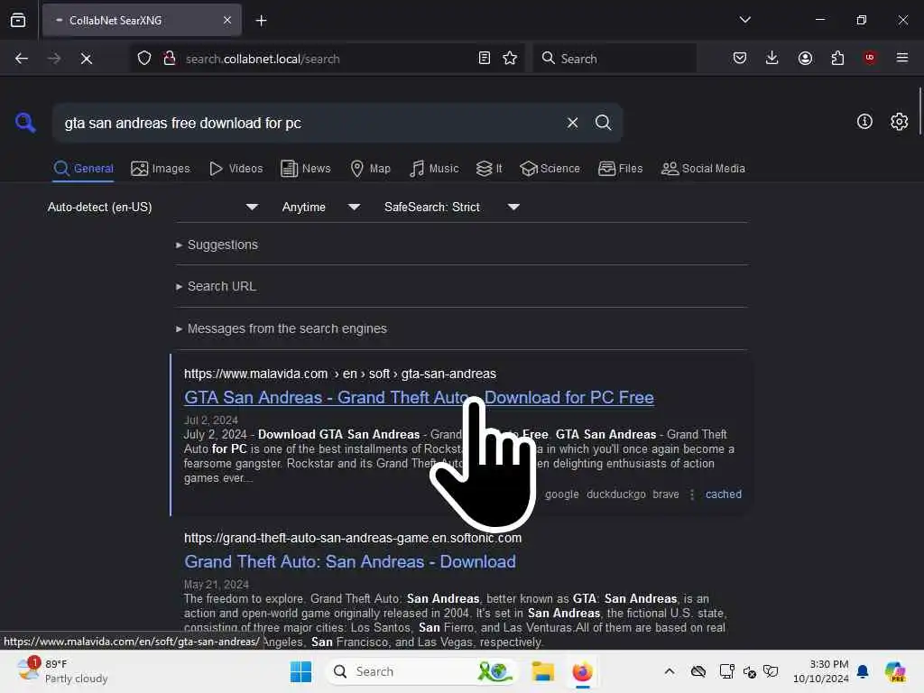Switch to the News category

305,169
